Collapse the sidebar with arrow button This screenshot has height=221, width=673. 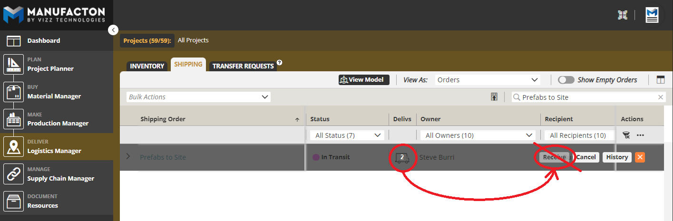(x=113, y=30)
